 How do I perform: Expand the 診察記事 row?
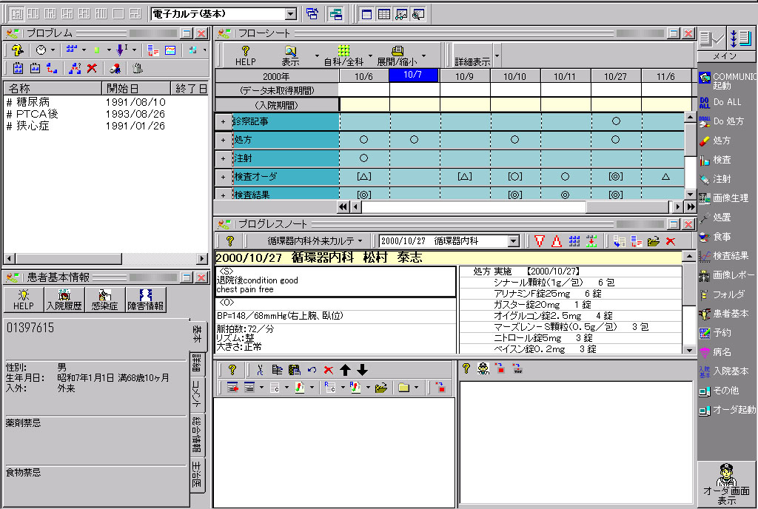coord(223,120)
